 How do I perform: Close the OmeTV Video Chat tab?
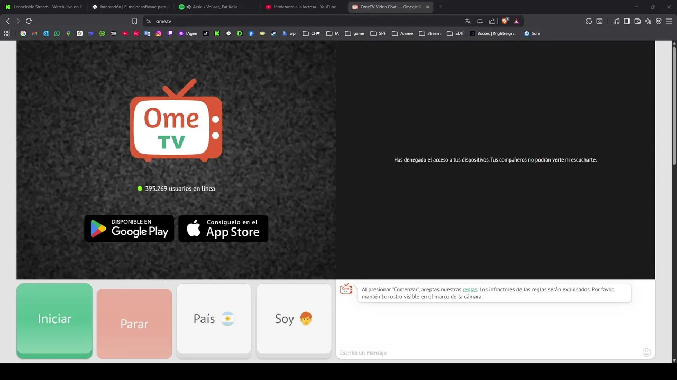427,7
